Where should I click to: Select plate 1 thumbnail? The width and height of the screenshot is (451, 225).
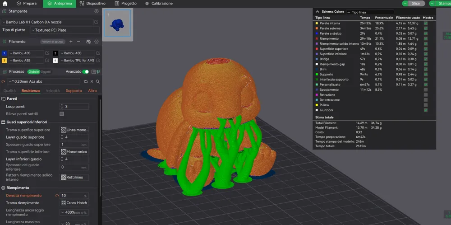point(117,23)
